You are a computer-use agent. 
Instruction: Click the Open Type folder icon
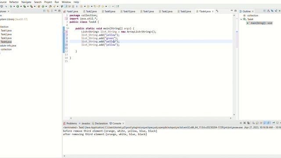[50, 7]
